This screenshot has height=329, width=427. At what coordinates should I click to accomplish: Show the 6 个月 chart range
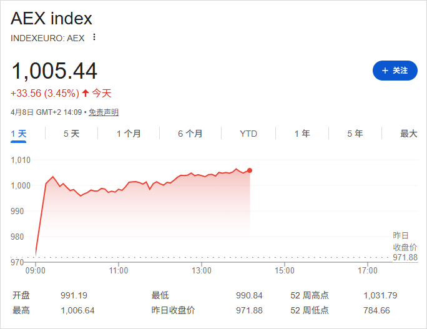click(190, 134)
